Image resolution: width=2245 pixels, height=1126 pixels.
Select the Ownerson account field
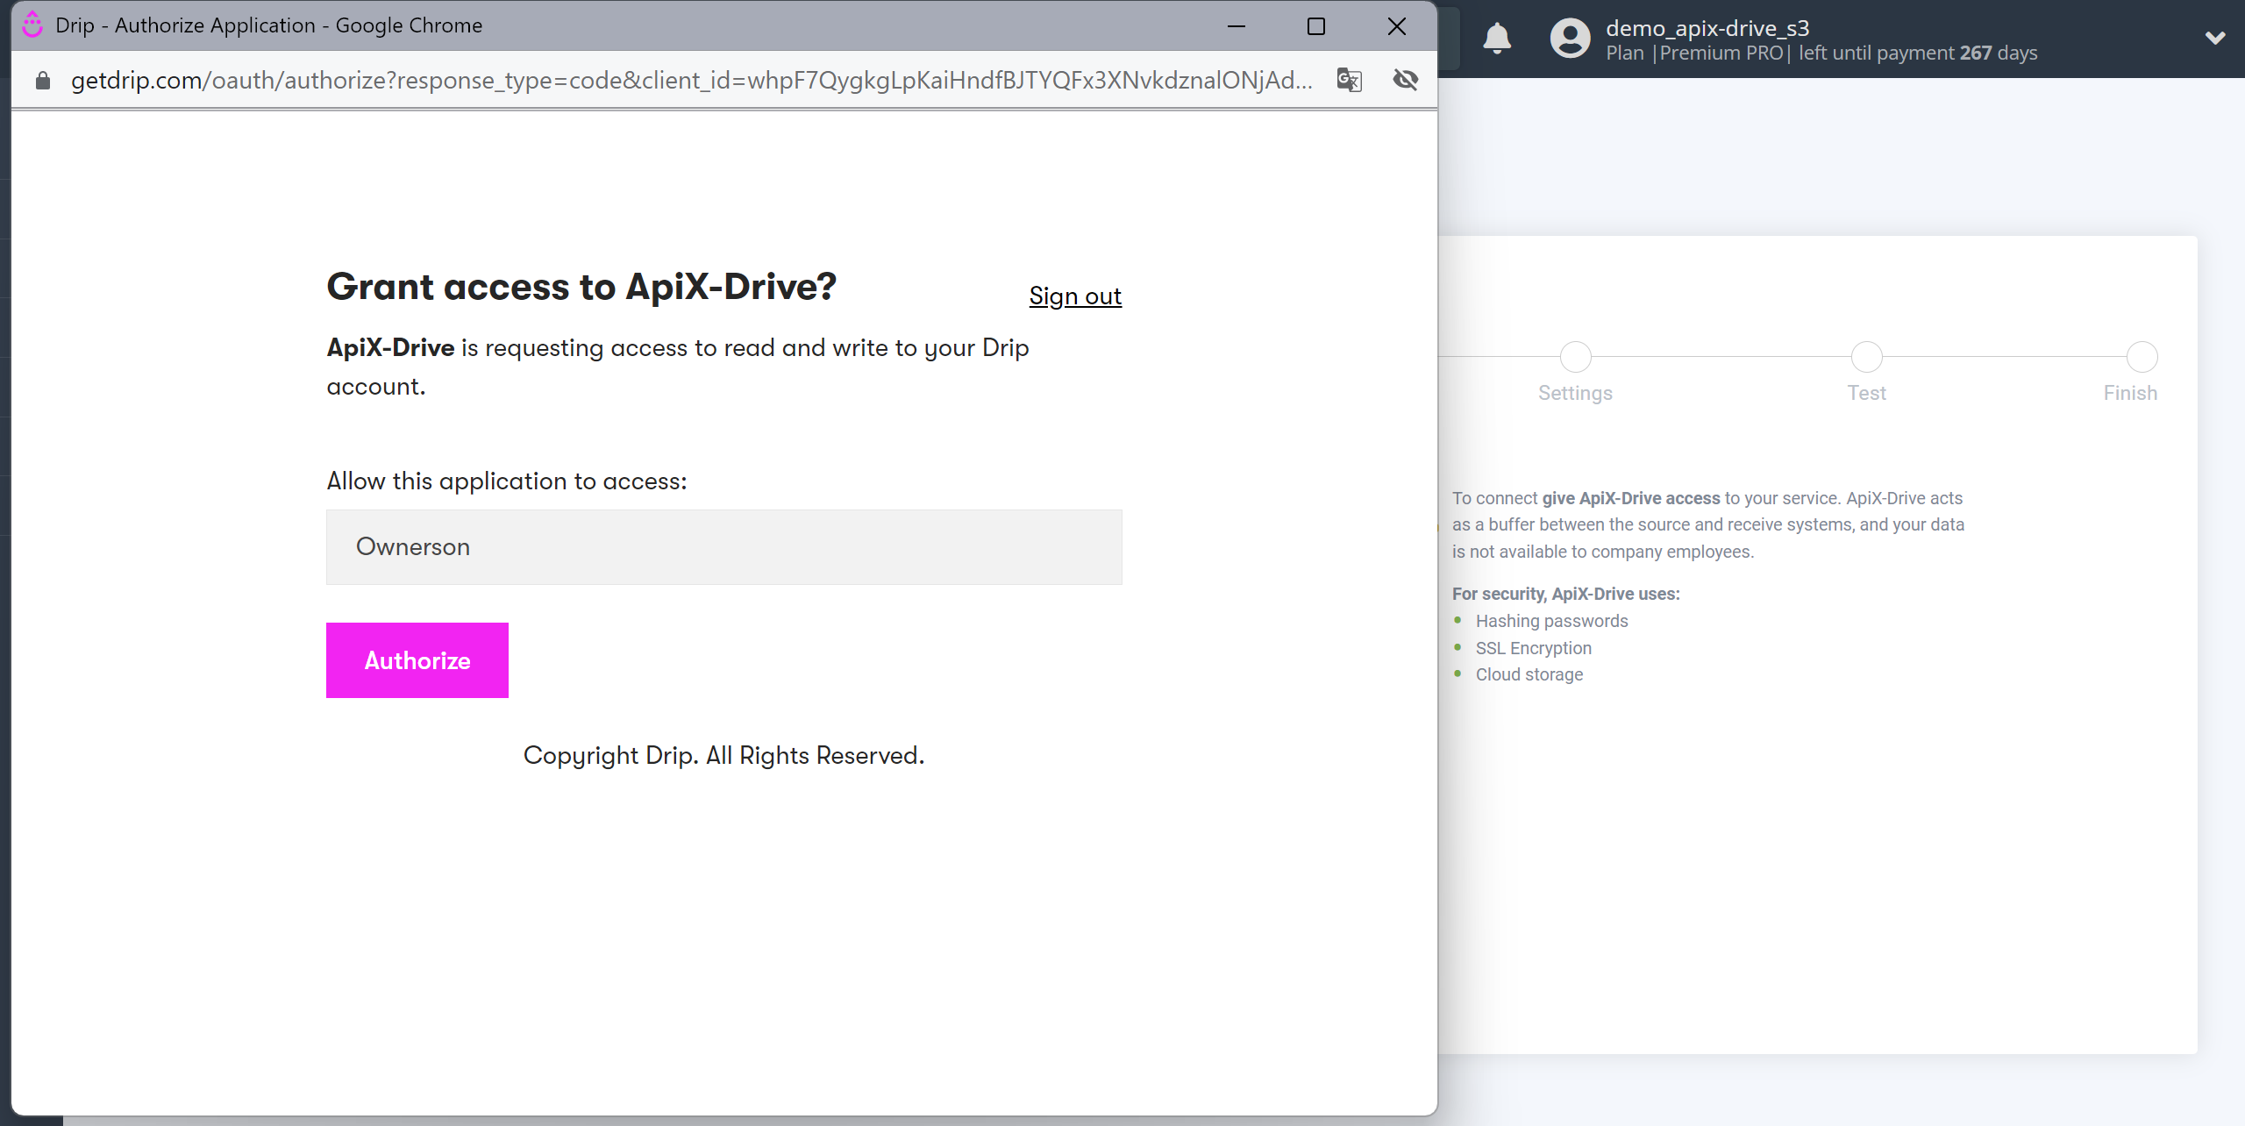(x=724, y=547)
